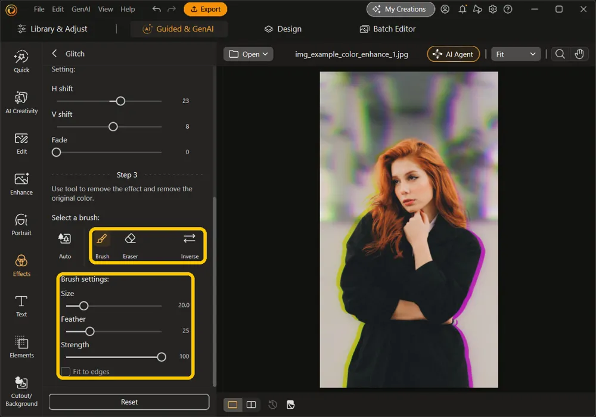This screenshot has width=596, height=417.
Task: Open the Edit menu
Action: point(58,9)
